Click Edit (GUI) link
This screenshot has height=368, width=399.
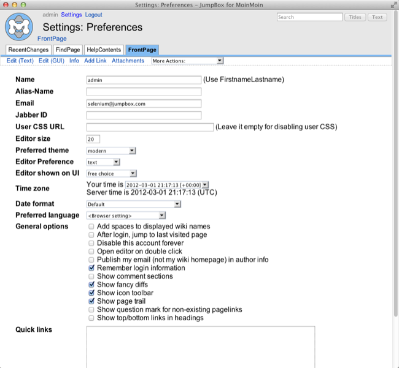(x=52, y=61)
